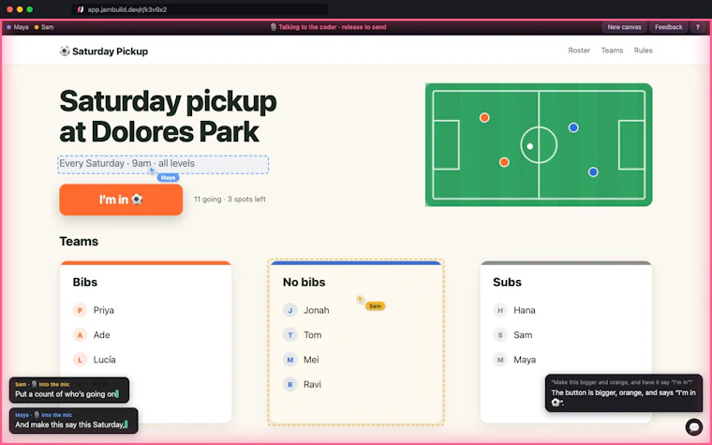Click Lucía's L avatar

point(80,360)
